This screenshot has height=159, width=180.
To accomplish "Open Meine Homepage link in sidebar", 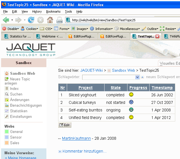I will [22, 158].
